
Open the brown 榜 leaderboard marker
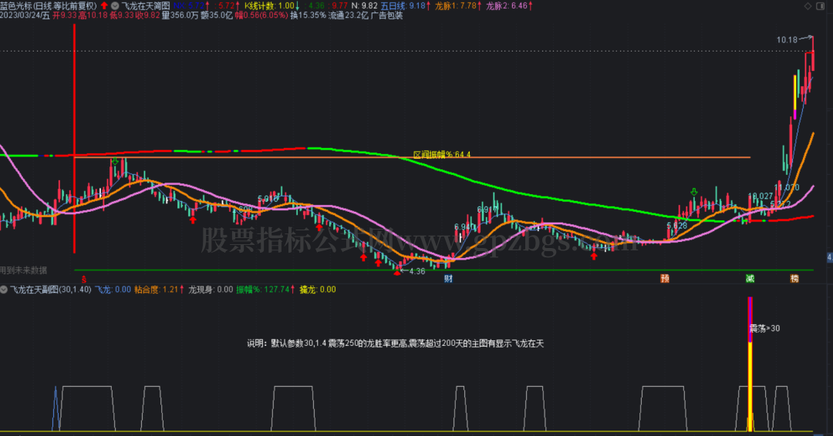point(794,278)
